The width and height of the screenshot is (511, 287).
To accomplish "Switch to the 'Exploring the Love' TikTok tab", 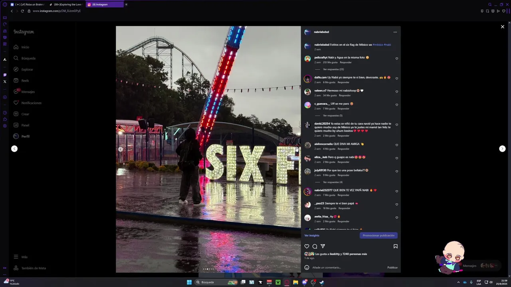I will pos(65,4).
